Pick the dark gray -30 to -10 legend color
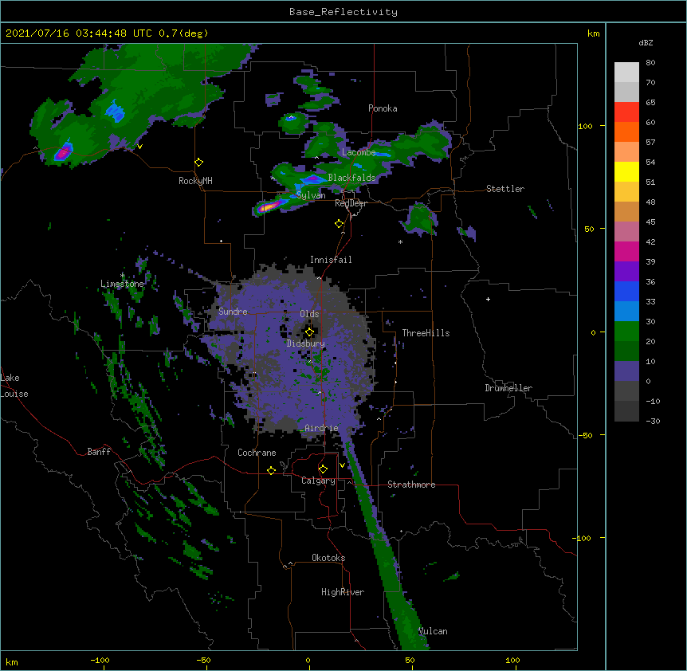 coord(626,411)
